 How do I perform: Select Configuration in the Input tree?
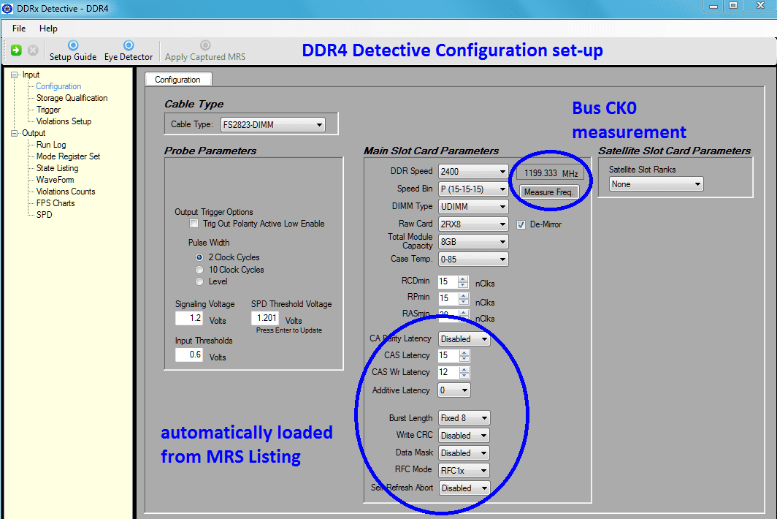[x=58, y=86]
